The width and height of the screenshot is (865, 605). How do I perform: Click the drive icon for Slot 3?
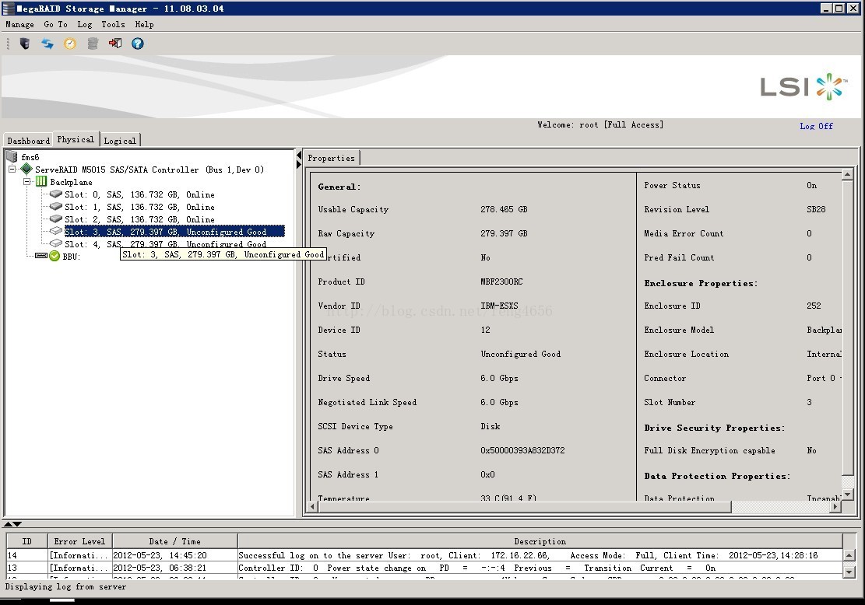click(56, 231)
